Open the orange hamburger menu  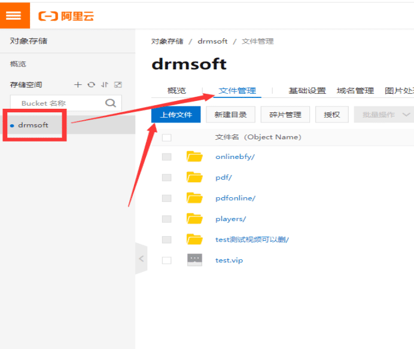(x=14, y=15)
